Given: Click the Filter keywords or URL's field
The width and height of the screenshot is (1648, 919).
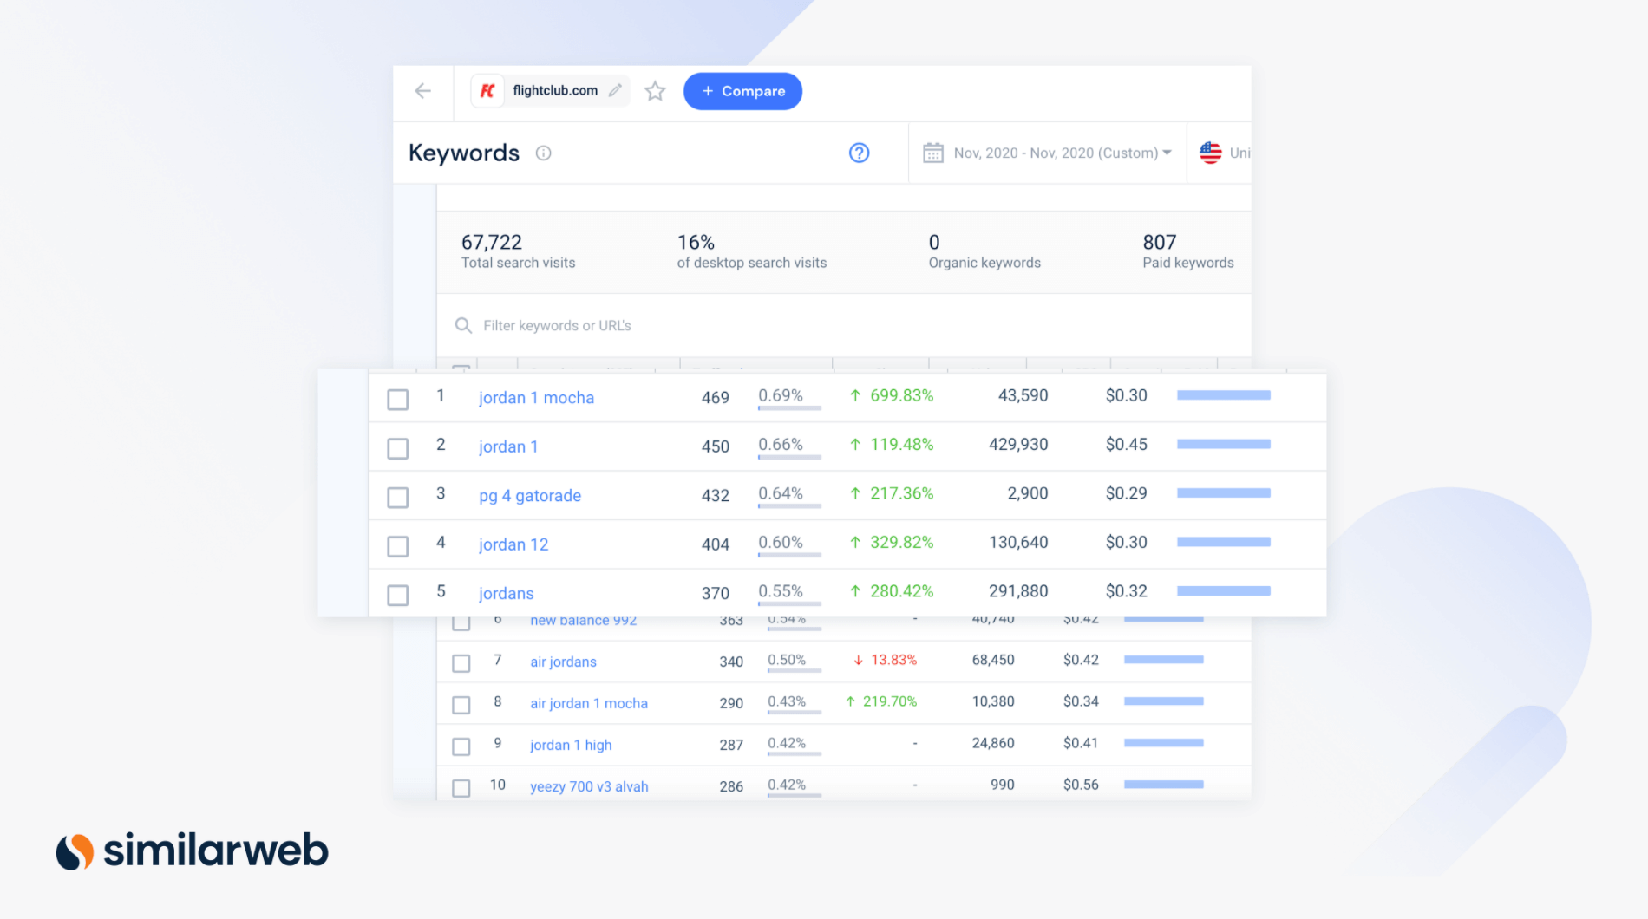Looking at the screenshot, I should 843,325.
